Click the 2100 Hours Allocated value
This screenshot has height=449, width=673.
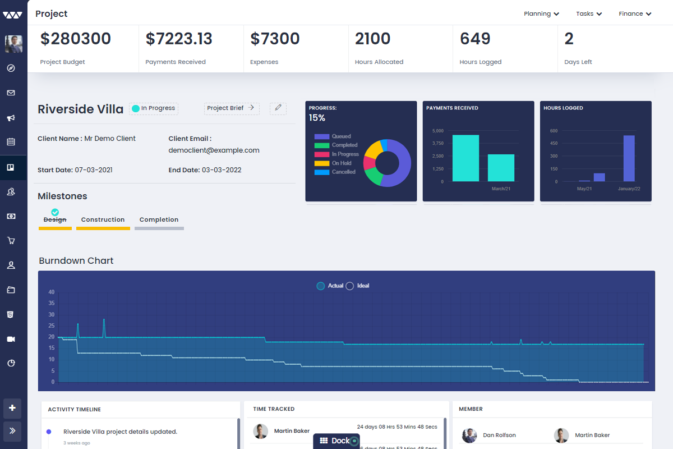373,39
